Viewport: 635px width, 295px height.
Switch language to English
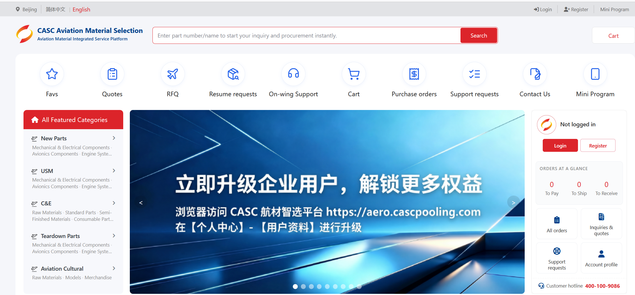point(81,9)
